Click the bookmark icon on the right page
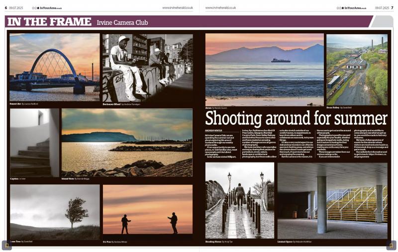This screenshot has height=252, width=398. coord(391,245)
